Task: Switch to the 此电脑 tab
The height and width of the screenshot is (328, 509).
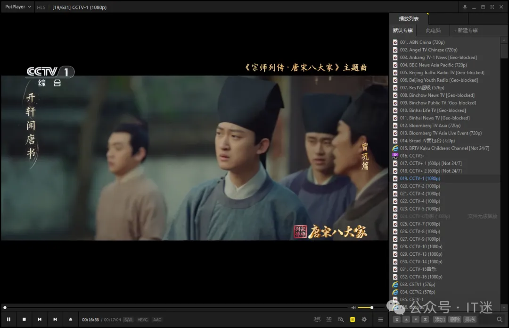Action: point(433,30)
